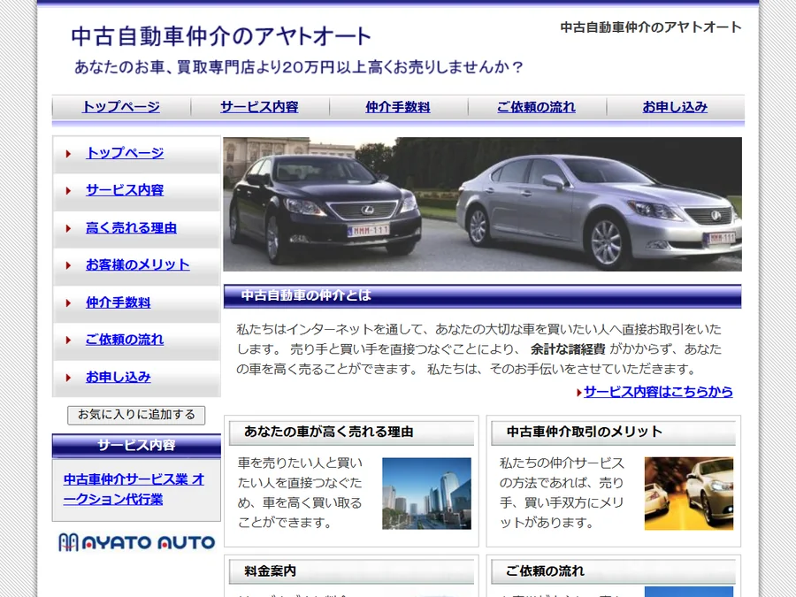The height and width of the screenshot is (597, 796).
Task: Click the cars on road thumbnail
Action: (x=689, y=494)
